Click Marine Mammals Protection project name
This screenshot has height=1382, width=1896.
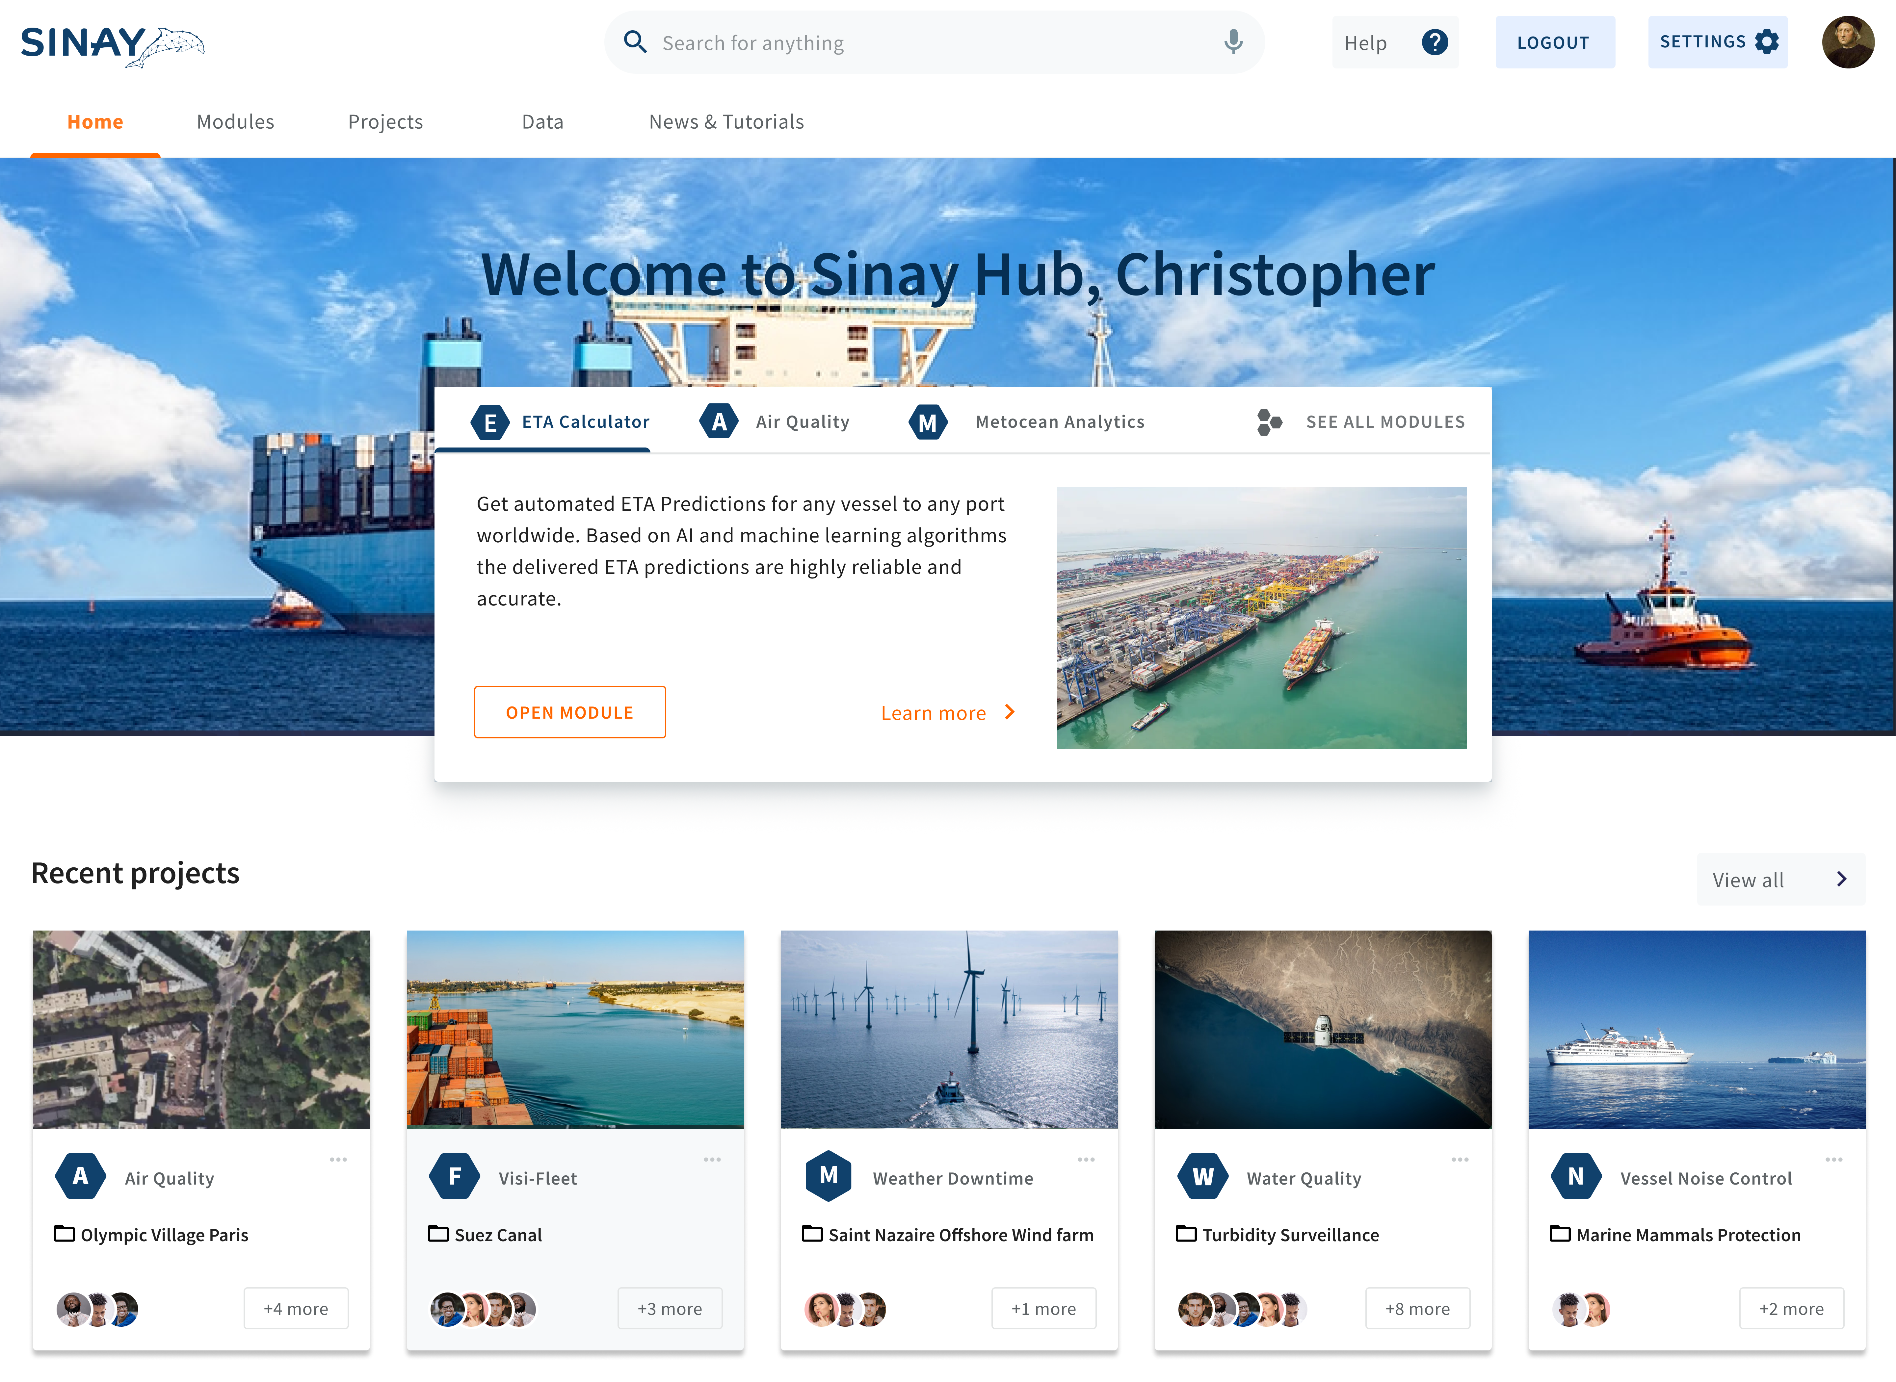pos(1689,1235)
